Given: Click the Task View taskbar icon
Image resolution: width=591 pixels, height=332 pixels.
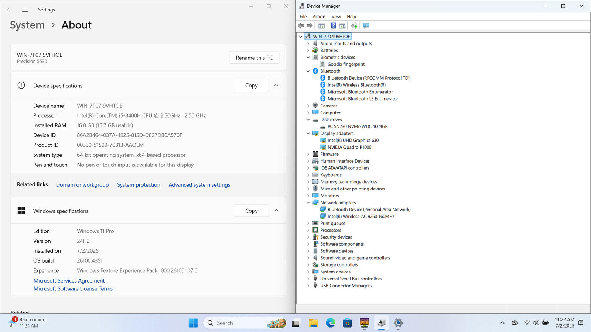Looking at the screenshot, I should pos(296,323).
